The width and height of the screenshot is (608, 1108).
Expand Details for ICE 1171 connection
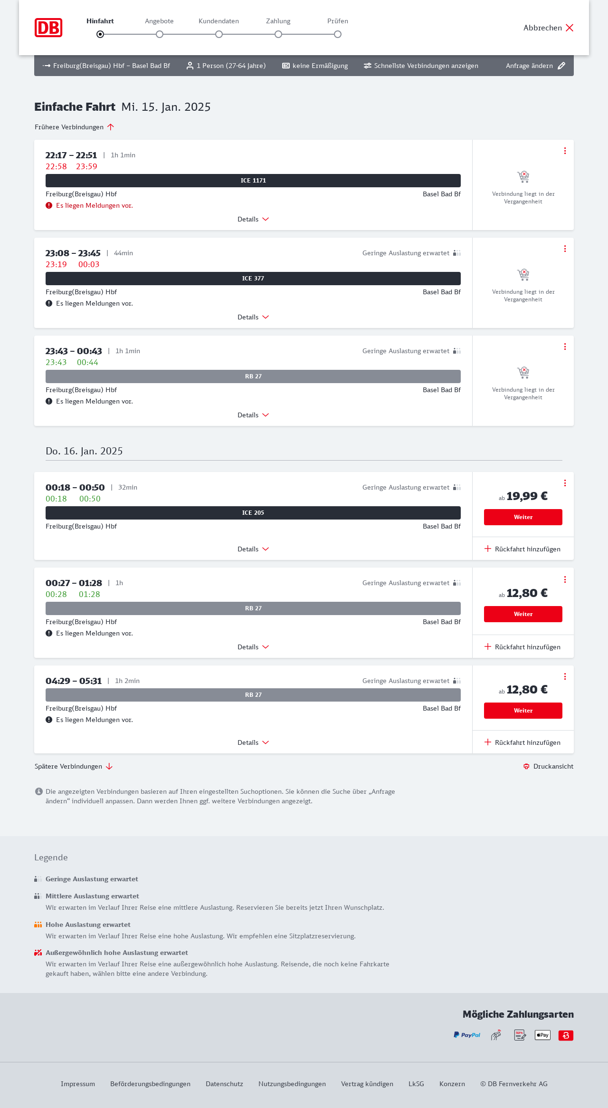[253, 219]
